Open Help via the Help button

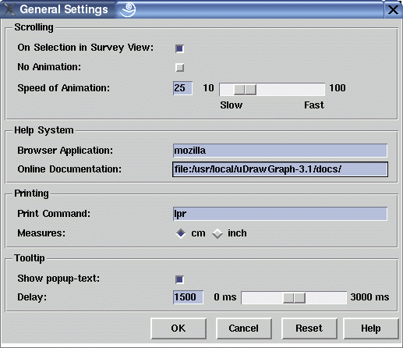[x=371, y=328]
